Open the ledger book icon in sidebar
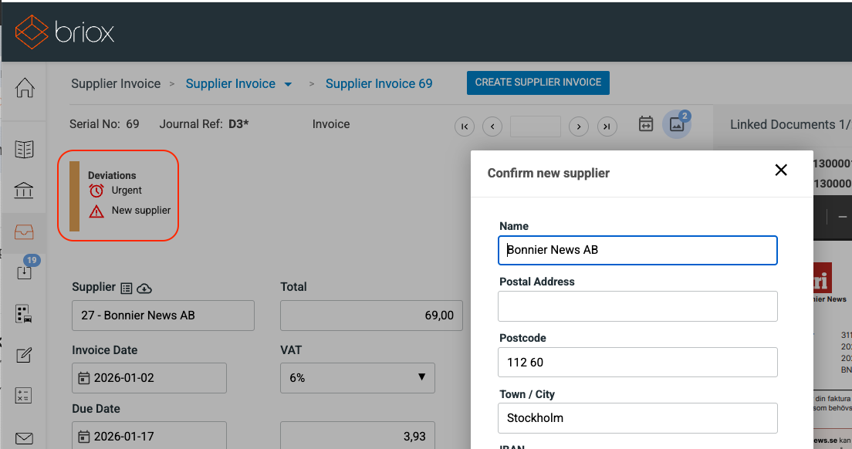The image size is (852, 449). [24, 150]
